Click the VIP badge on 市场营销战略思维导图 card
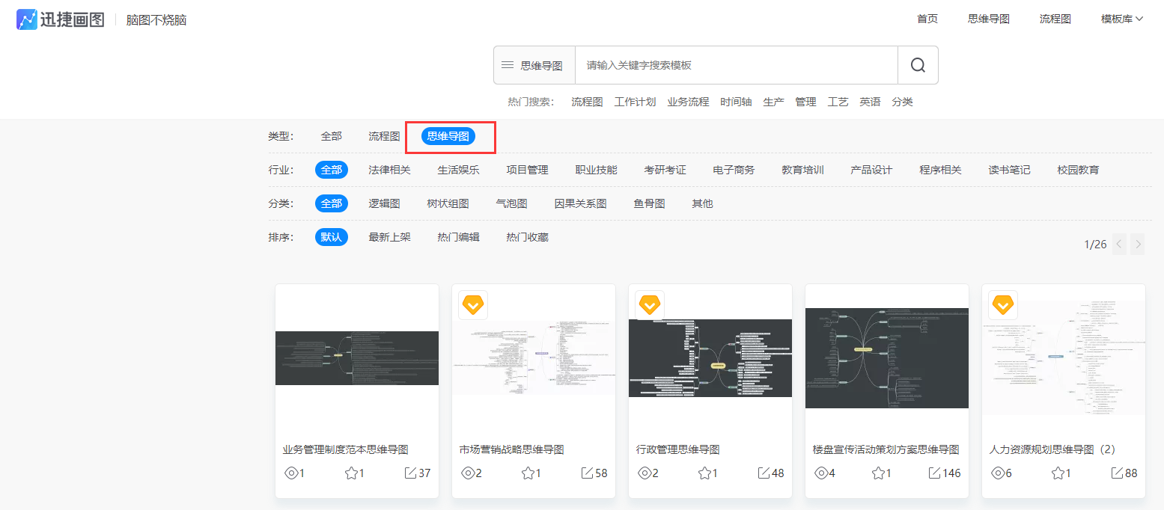This screenshot has height=510, width=1164. [473, 305]
